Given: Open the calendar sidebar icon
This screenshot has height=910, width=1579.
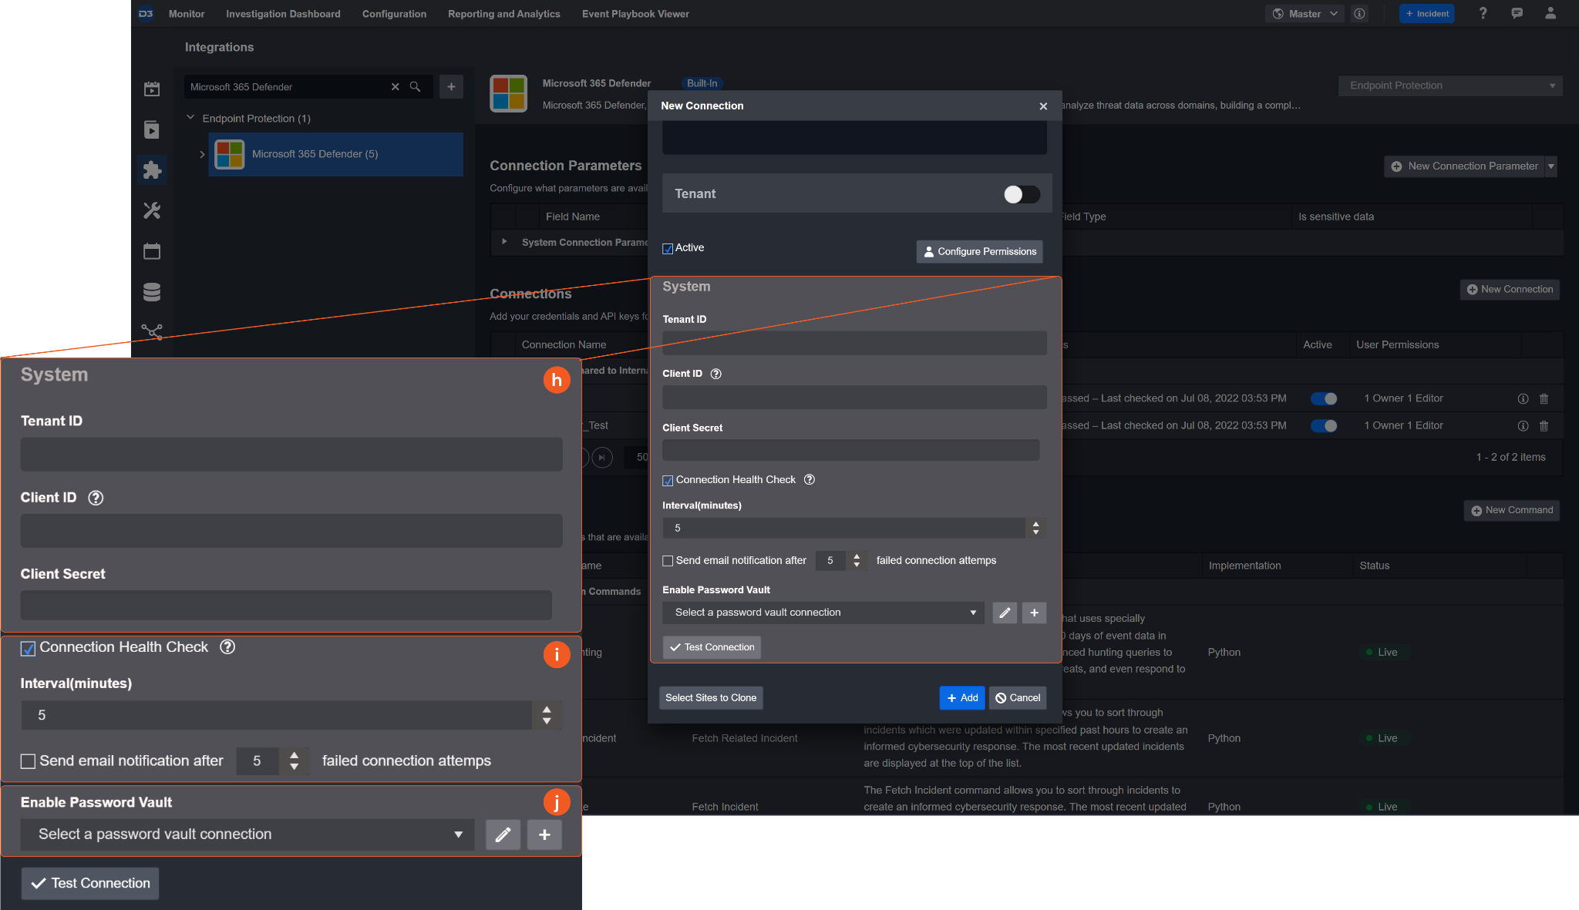Looking at the screenshot, I should point(152,251).
